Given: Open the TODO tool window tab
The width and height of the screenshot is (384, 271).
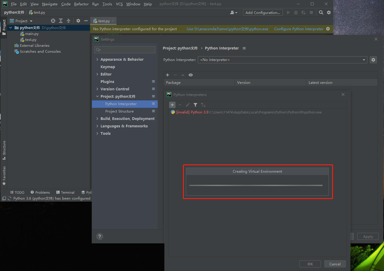Looking at the screenshot, I should pos(17,193).
